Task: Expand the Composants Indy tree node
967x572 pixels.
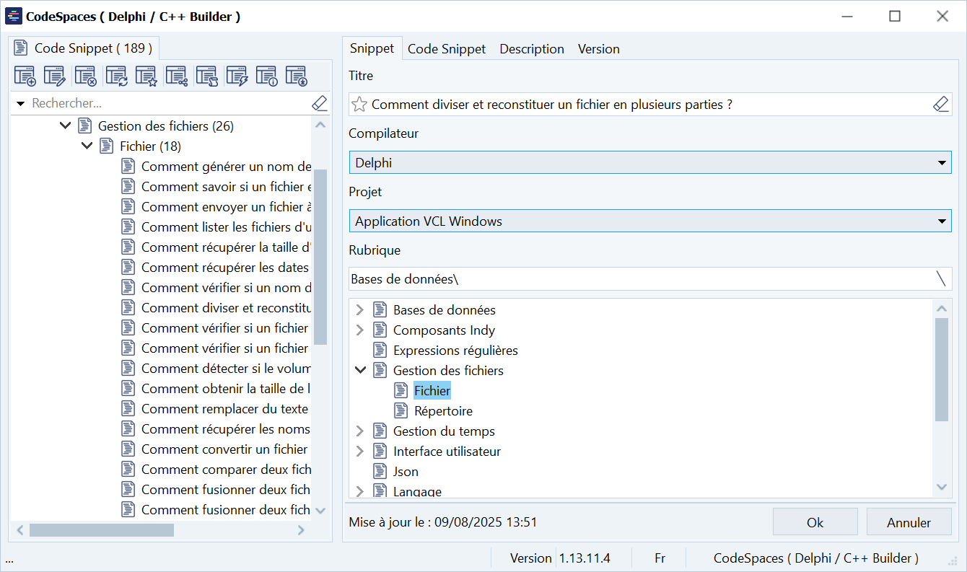Action: (360, 330)
